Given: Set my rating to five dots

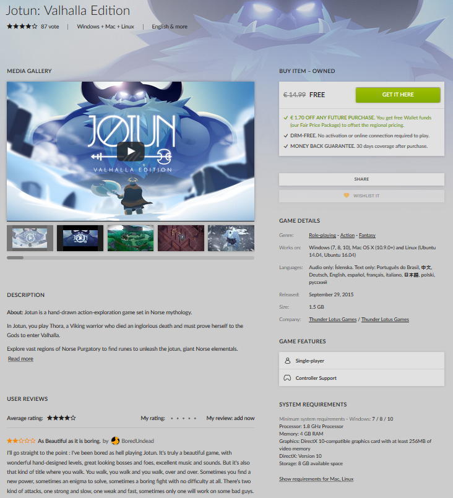Looking at the screenshot, I should tap(195, 418).
